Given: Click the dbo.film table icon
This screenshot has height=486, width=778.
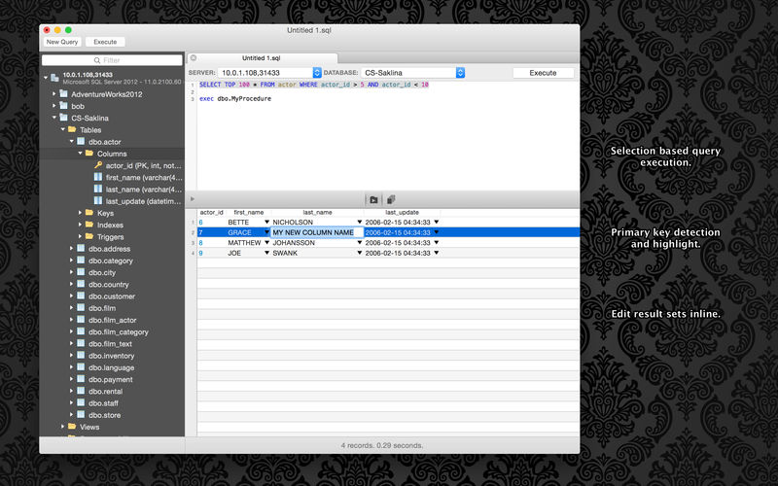Looking at the screenshot, I should coord(81,308).
